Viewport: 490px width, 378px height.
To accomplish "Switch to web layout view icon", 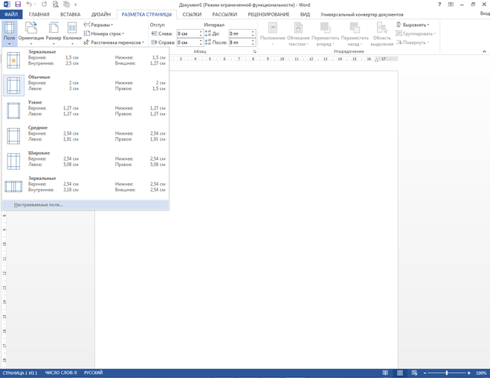I will pyautogui.click(x=414, y=373).
